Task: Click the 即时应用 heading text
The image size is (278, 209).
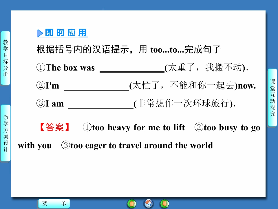Action: pyautogui.click(x=66, y=33)
